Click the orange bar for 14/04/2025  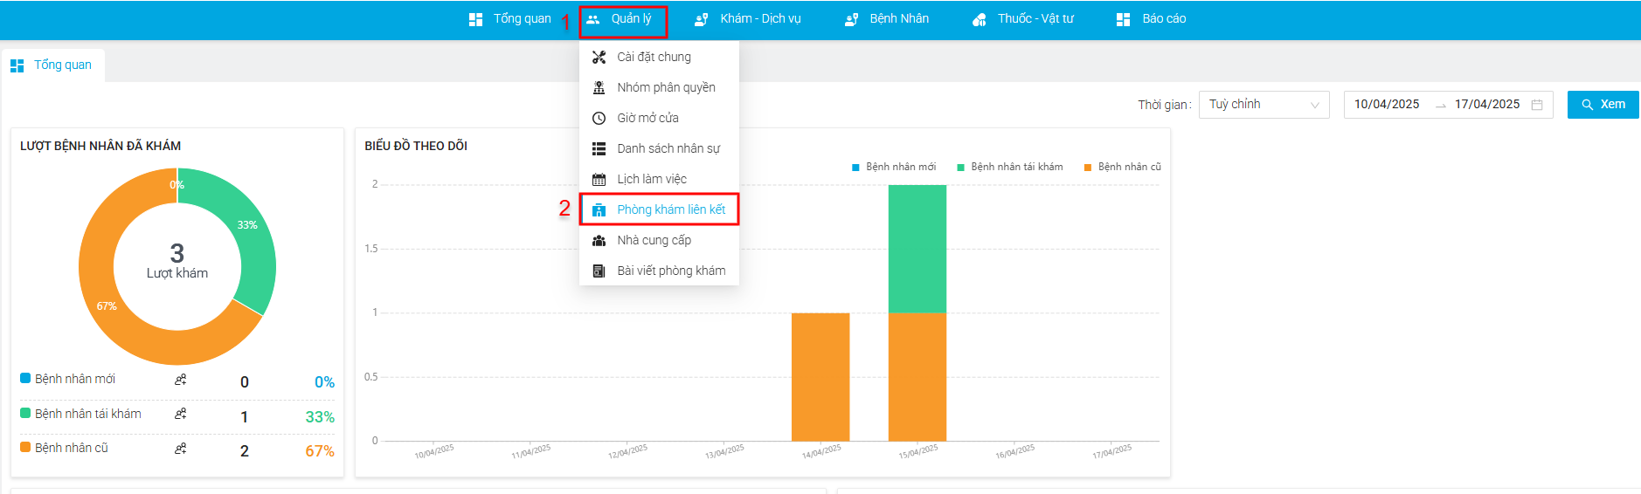(x=820, y=377)
